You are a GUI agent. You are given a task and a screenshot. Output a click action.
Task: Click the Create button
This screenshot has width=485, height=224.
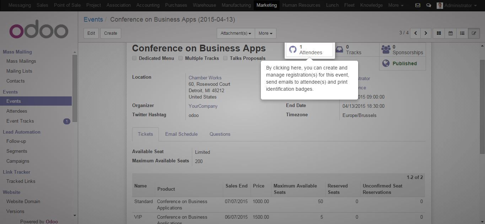(x=111, y=33)
